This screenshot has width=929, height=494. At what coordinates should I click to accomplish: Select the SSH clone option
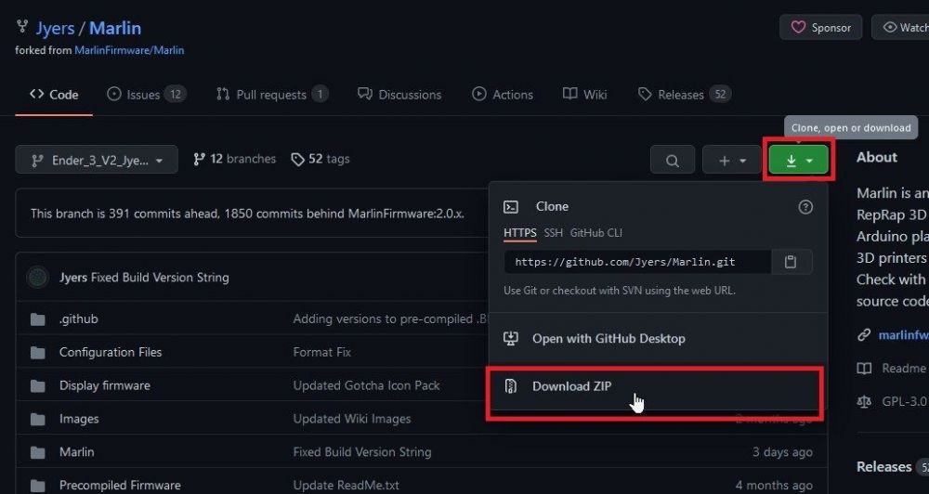coord(553,233)
